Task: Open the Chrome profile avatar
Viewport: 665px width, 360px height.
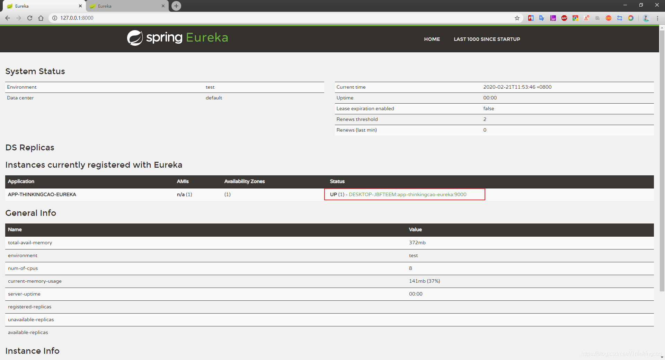Action: tap(646, 18)
